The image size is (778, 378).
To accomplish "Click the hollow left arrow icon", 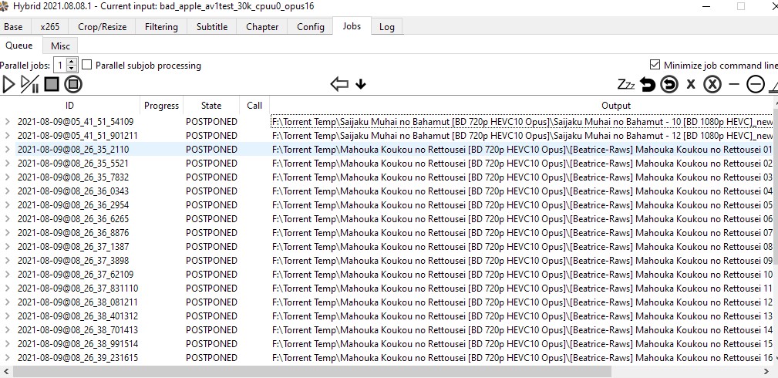I will point(338,84).
